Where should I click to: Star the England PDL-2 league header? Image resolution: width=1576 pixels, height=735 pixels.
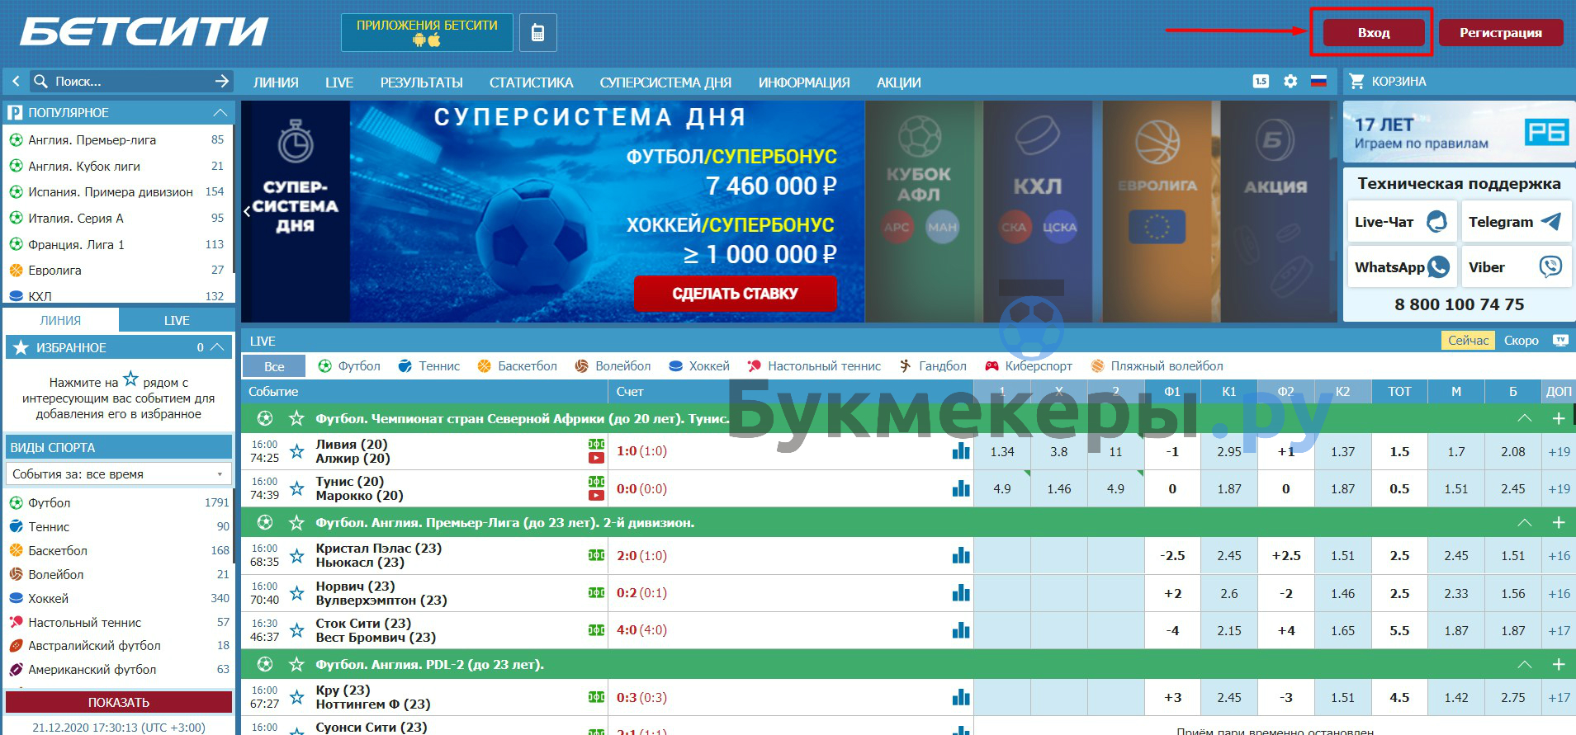click(296, 664)
